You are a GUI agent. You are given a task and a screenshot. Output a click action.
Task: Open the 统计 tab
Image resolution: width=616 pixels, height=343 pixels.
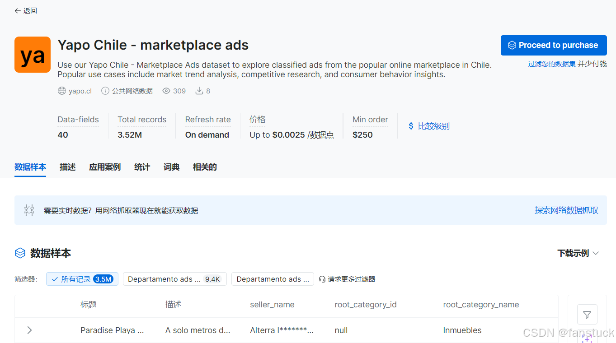pos(142,167)
